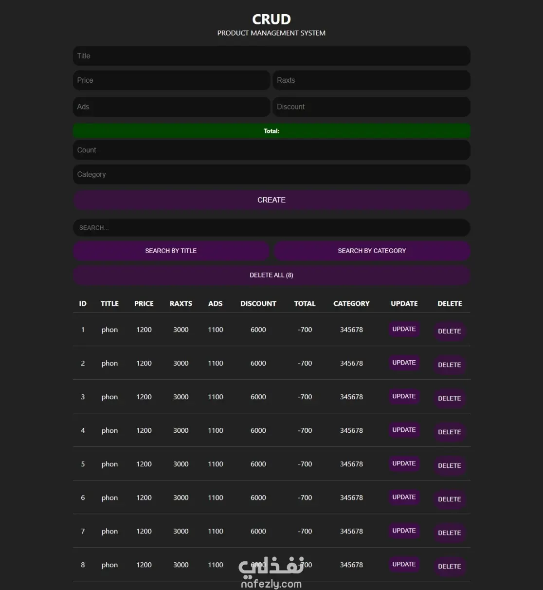Update the product with ID 6

pos(404,497)
